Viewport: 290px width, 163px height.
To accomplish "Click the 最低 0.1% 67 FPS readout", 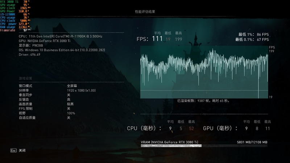I will click(252, 39).
